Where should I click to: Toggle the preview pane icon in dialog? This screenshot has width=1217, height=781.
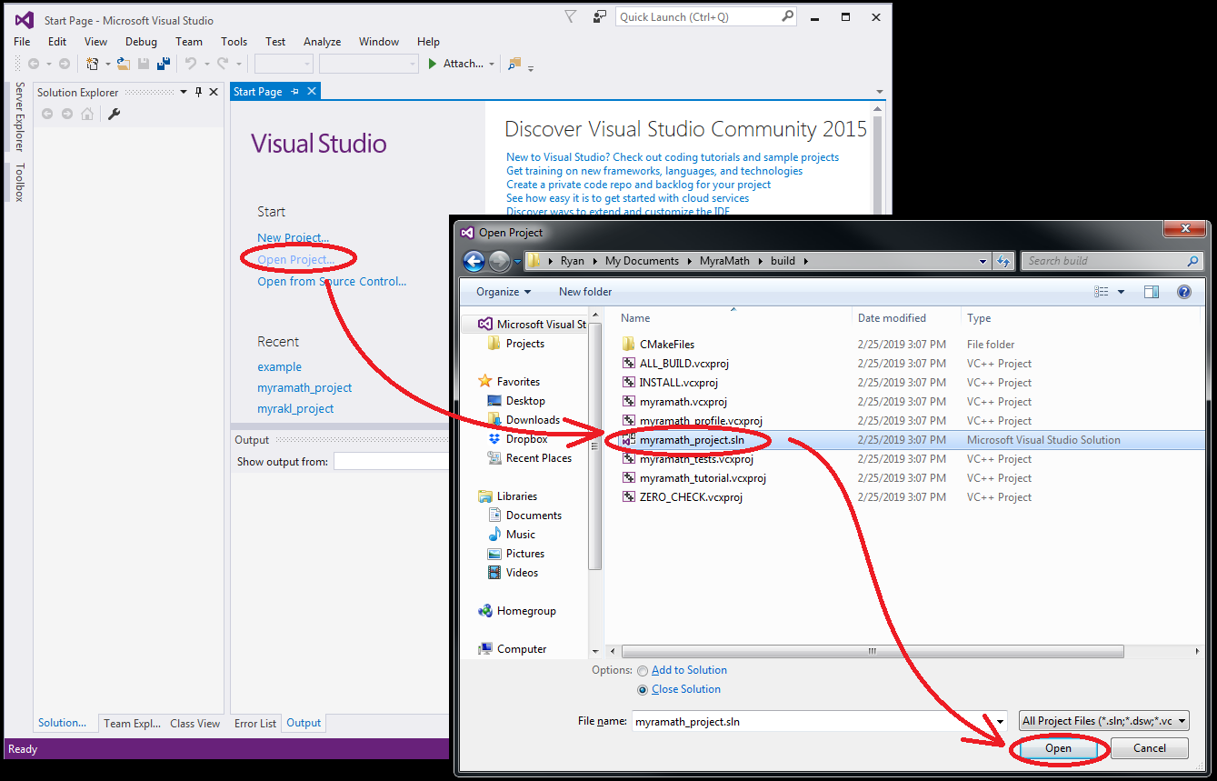click(x=1152, y=292)
